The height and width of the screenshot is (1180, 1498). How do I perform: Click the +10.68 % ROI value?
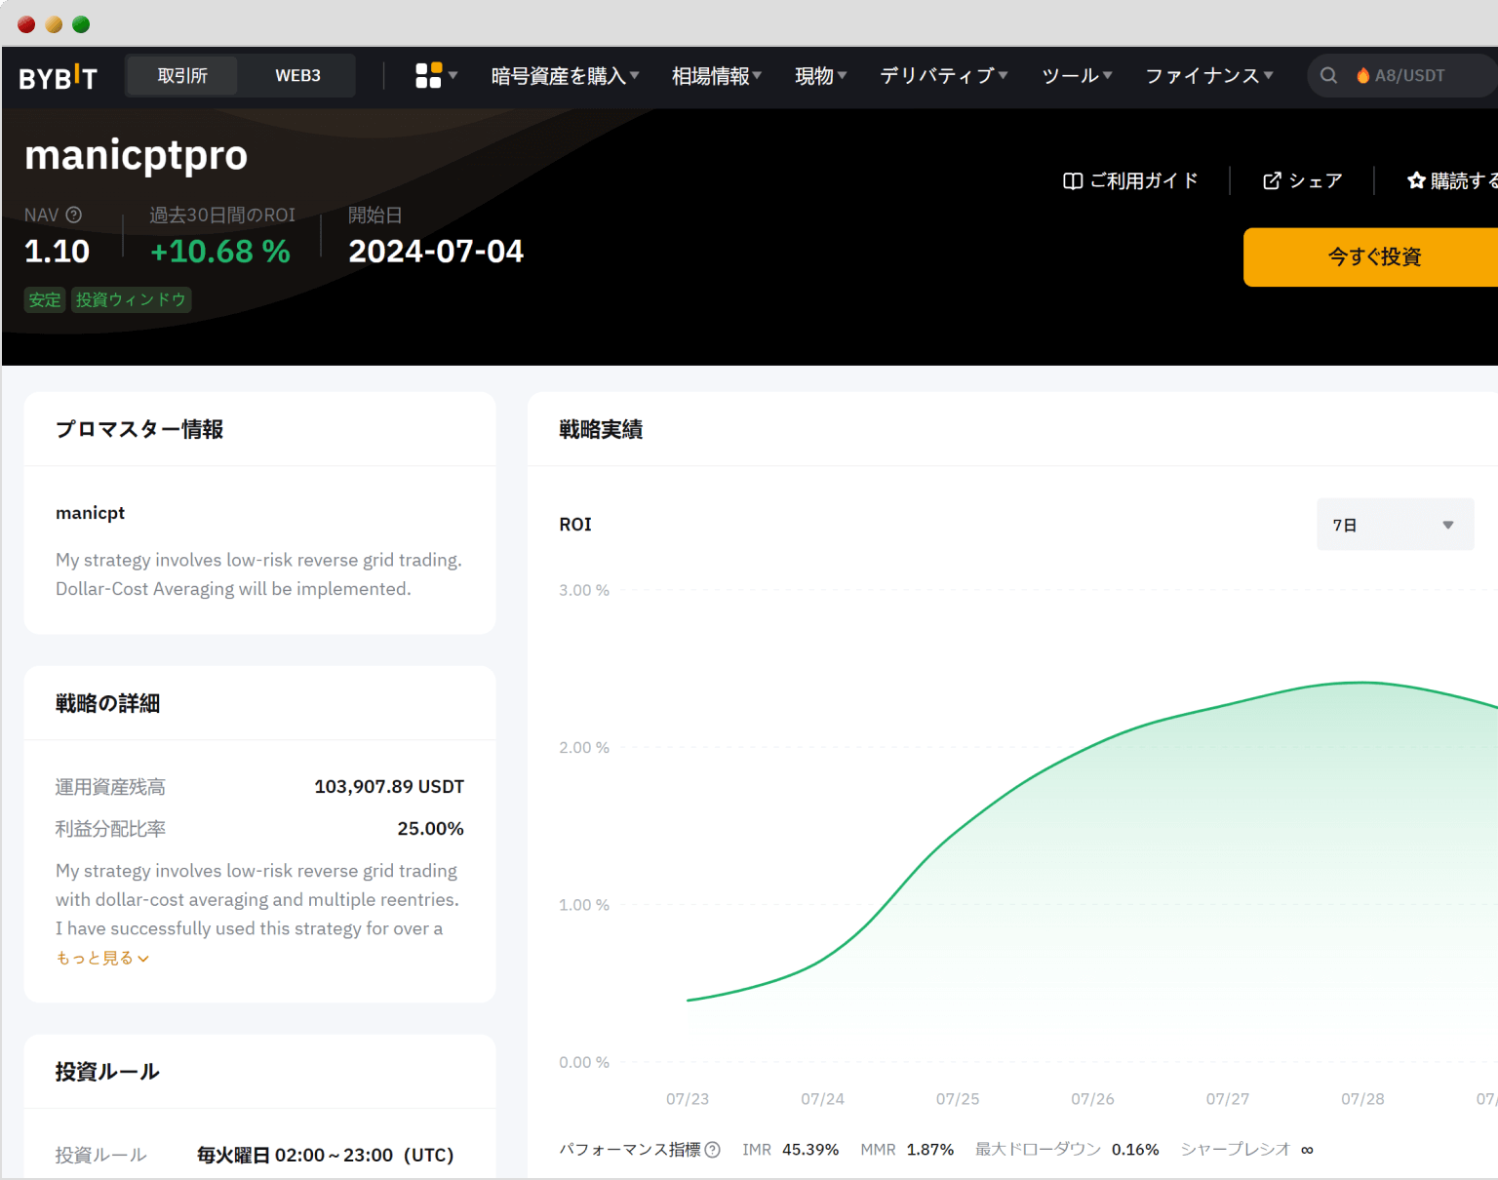220,252
